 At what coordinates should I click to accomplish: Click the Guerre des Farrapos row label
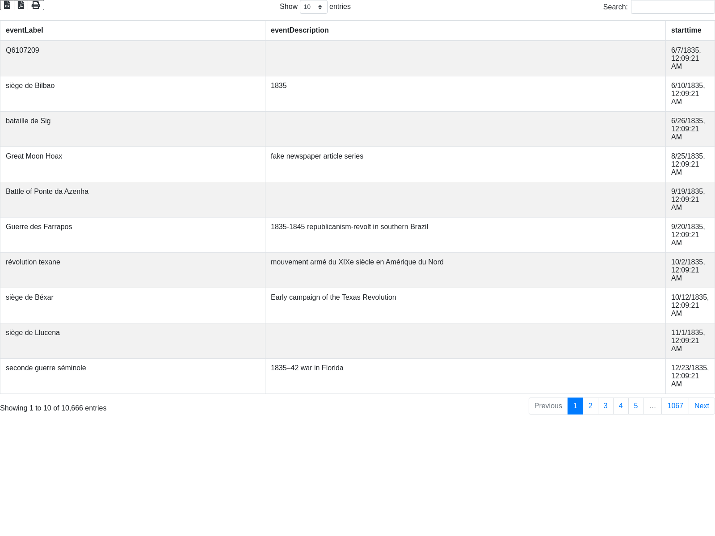point(39,227)
